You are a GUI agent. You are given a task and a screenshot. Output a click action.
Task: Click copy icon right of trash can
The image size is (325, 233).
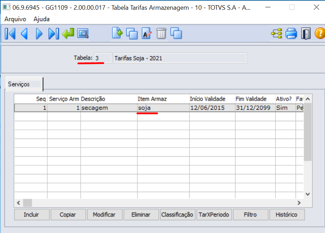176,34
